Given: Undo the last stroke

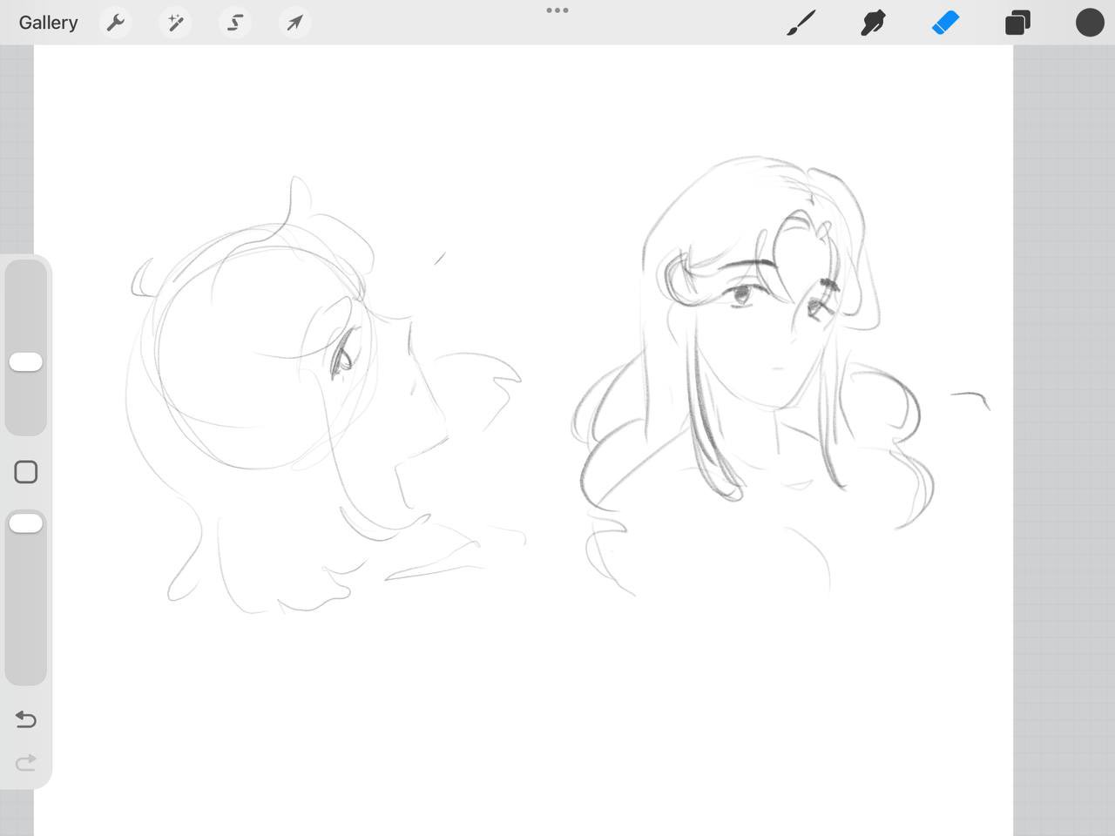Looking at the screenshot, I should pyautogui.click(x=26, y=719).
